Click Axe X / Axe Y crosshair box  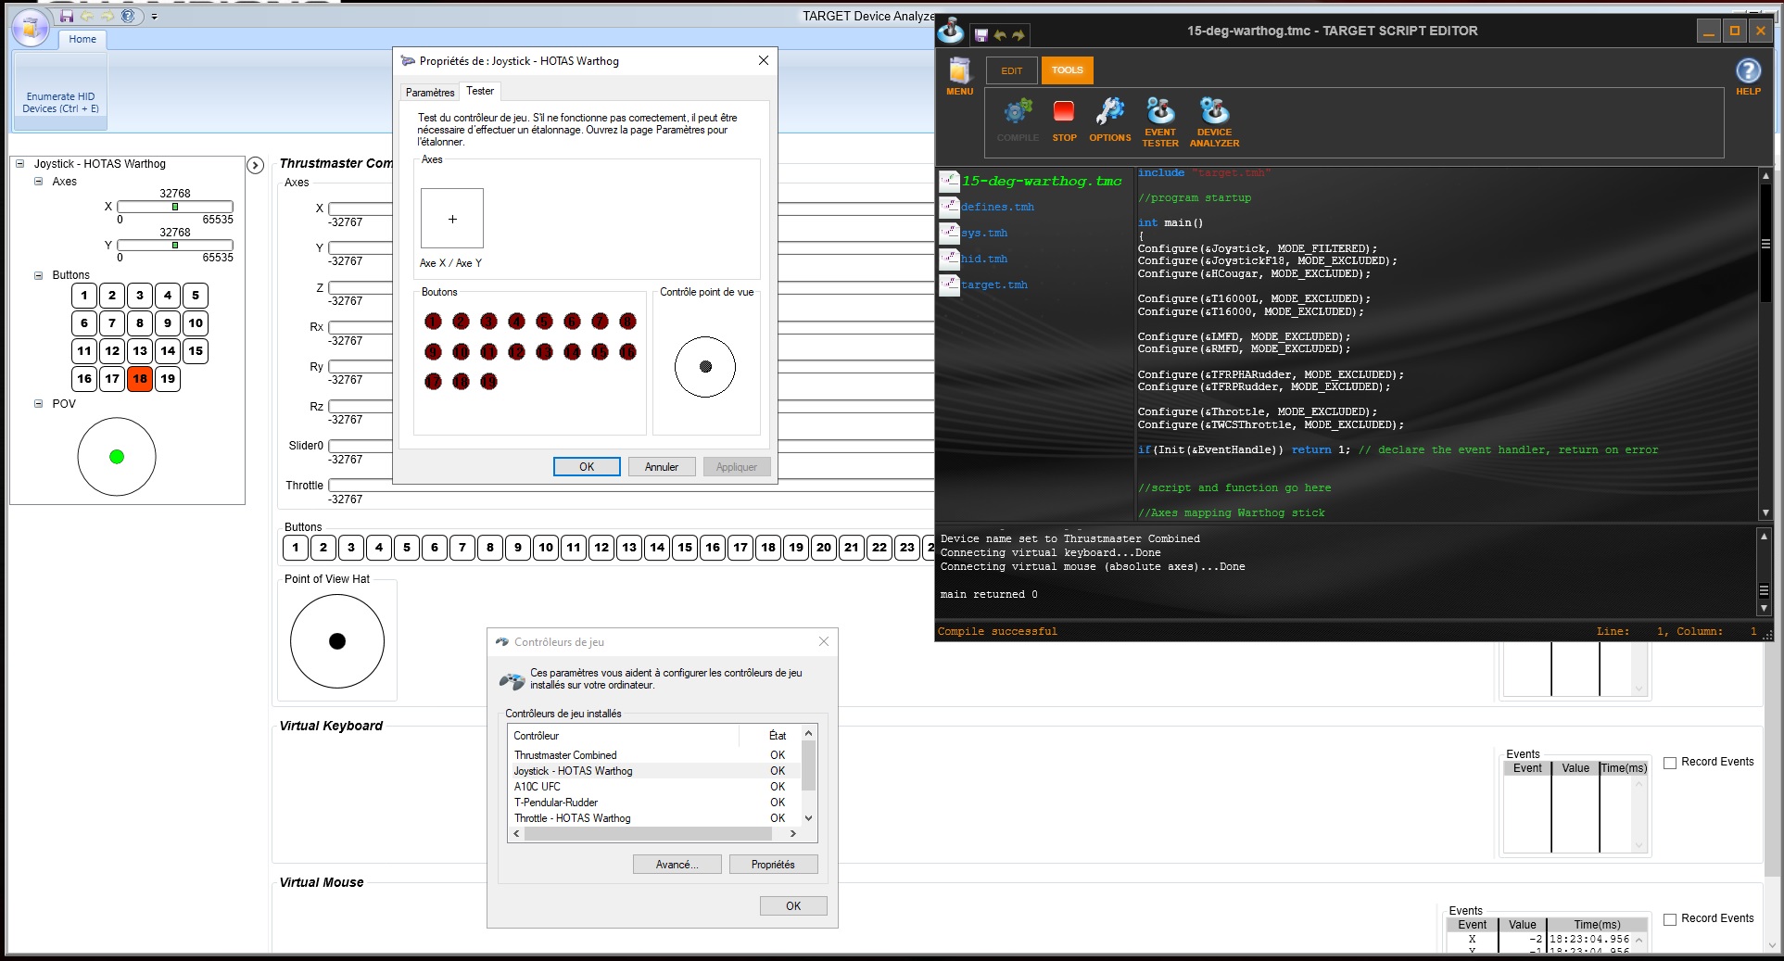[452, 220]
